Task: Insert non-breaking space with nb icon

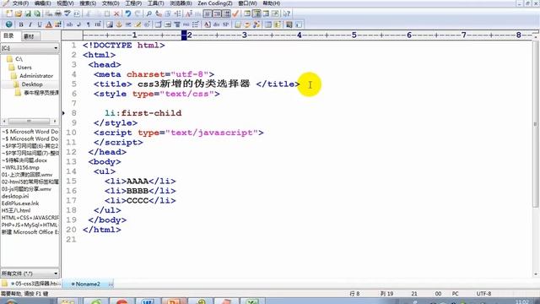Action: [69, 24]
